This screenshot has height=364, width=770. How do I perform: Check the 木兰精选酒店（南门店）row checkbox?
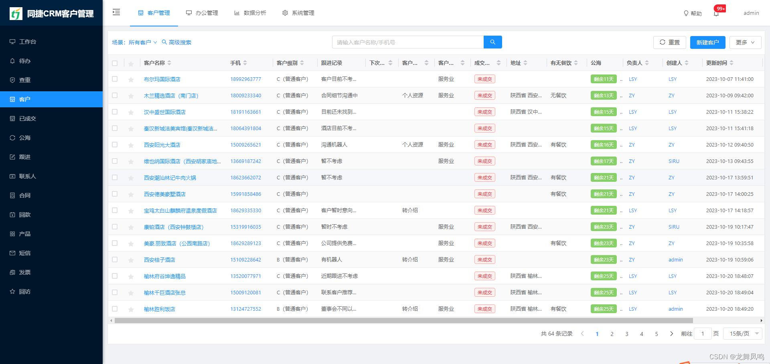[x=115, y=95]
